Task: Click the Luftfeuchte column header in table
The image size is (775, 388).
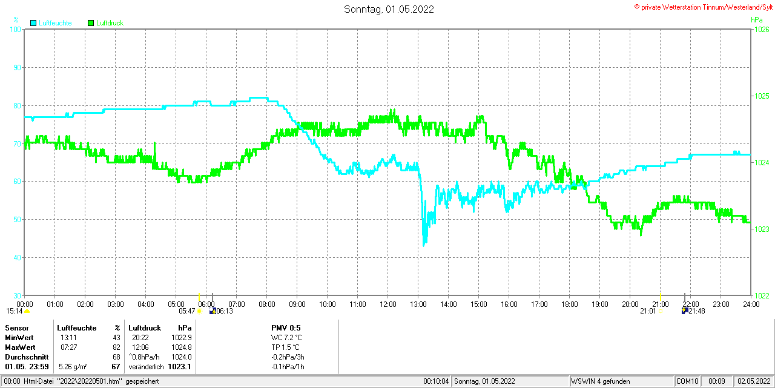Action: 77,327
